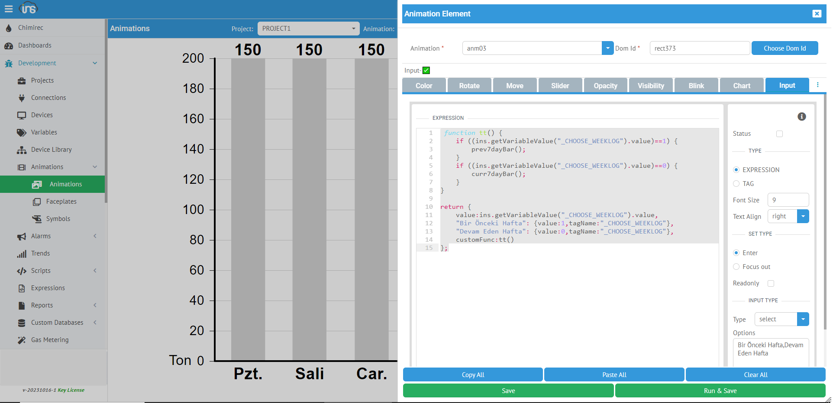Click the Trends bar chart icon
The height and width of the screenshot is (403, 833).
coord(22,253)
